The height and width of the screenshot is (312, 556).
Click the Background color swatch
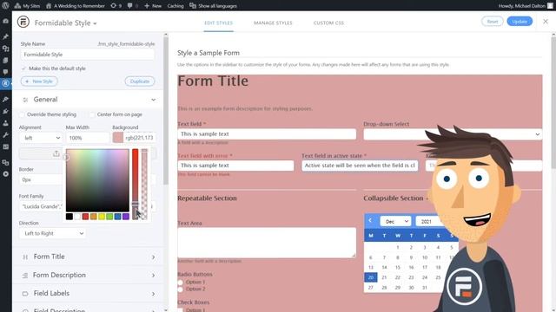pos(118,138)
